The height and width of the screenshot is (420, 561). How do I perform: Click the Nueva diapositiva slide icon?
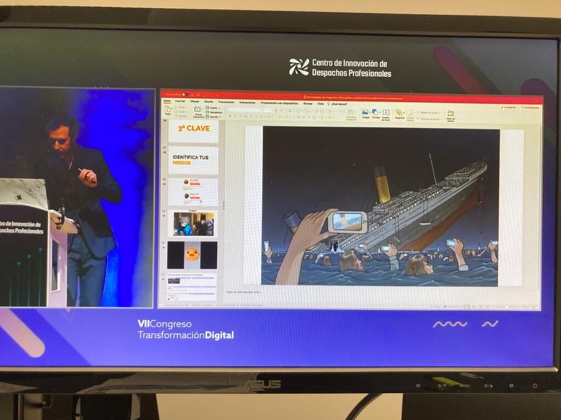click(197, 109)
